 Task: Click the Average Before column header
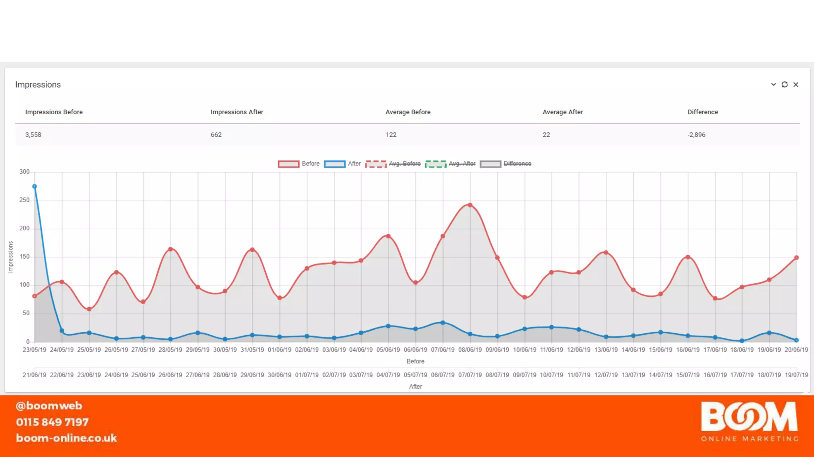[408, 112]
